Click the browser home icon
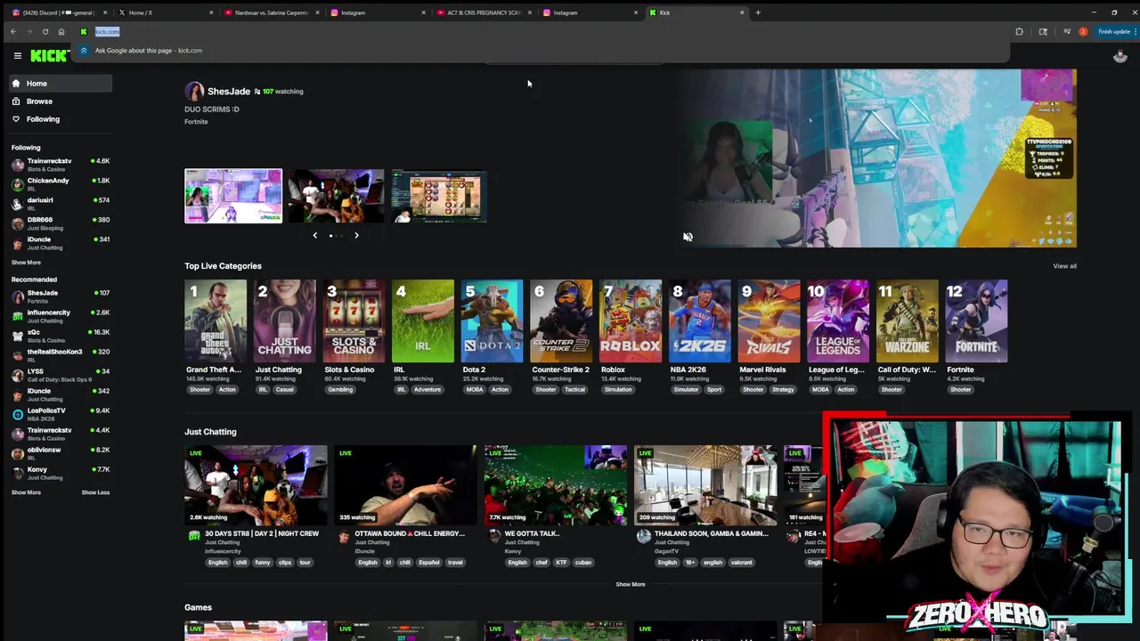This screenshot has width=1140, height=641. (x=61, y=31)
